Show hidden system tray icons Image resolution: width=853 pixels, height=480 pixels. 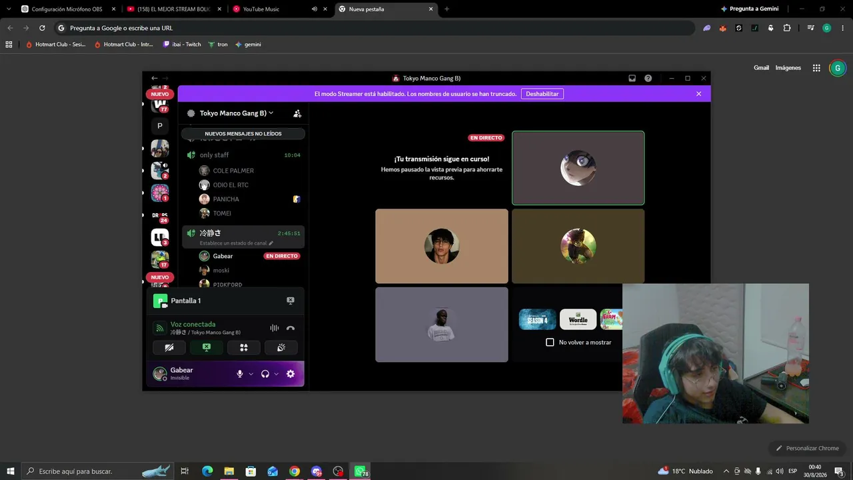coord(726,471)
